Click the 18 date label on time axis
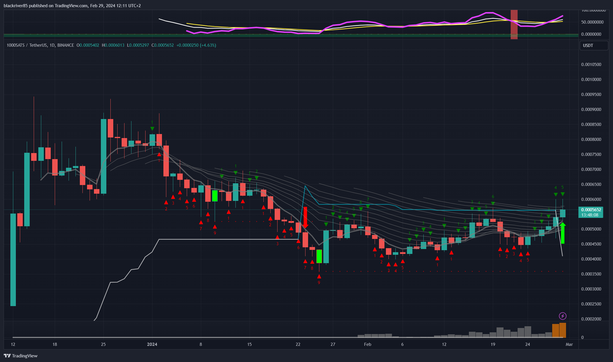613x362 pixels. tap(55, 344)
